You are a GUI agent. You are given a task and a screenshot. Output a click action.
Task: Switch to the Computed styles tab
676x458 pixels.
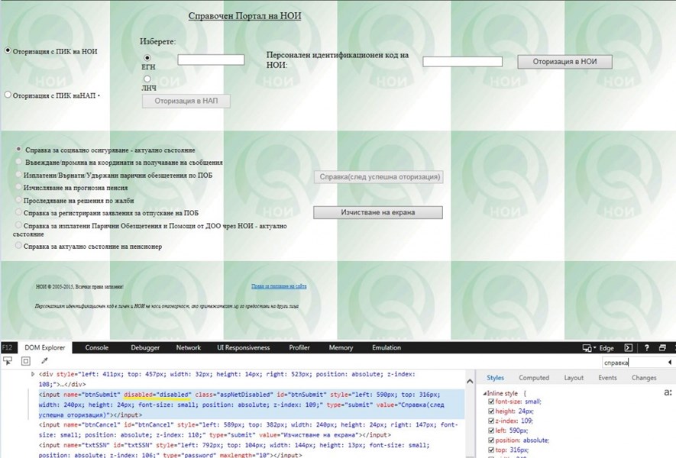534,378
